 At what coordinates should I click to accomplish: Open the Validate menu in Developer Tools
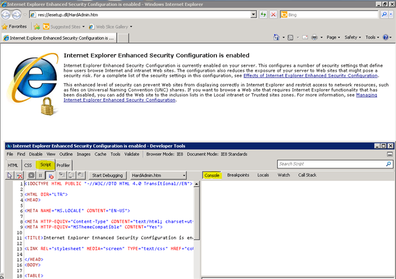point(132,154)
